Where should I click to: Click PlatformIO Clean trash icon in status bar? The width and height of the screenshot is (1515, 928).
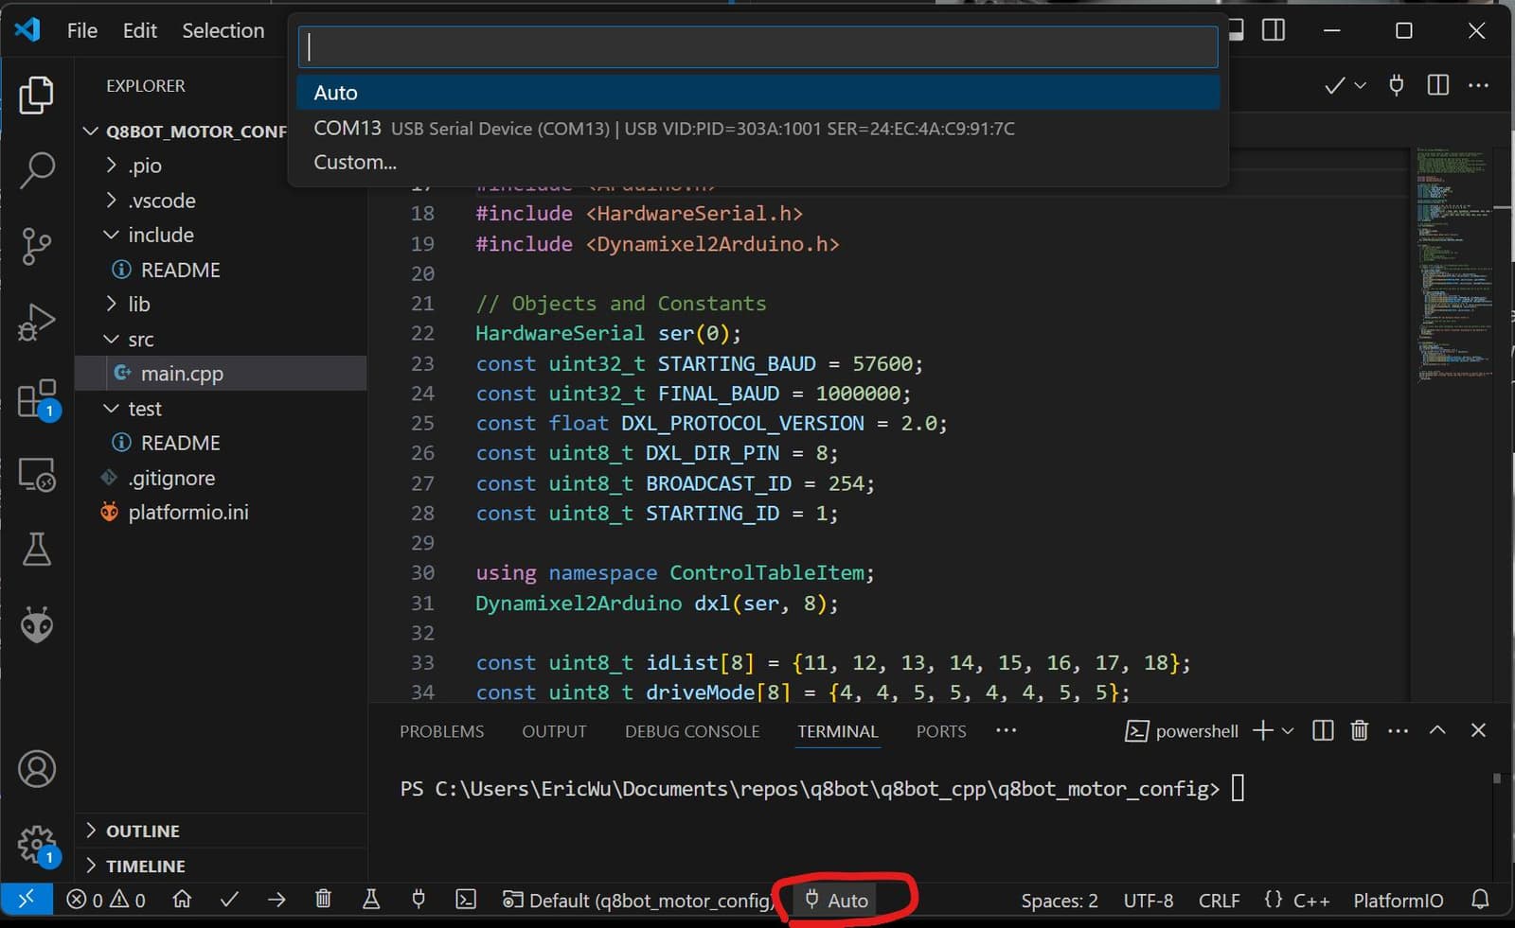pos(323,900)
